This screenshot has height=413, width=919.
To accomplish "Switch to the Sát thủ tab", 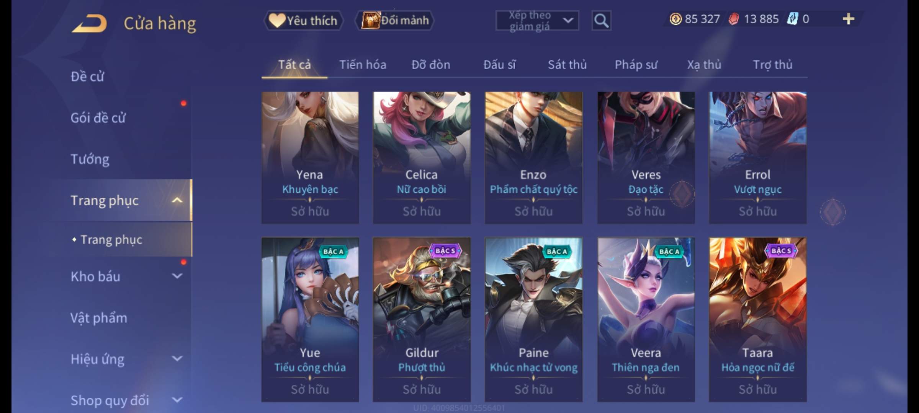I will 567,65.
